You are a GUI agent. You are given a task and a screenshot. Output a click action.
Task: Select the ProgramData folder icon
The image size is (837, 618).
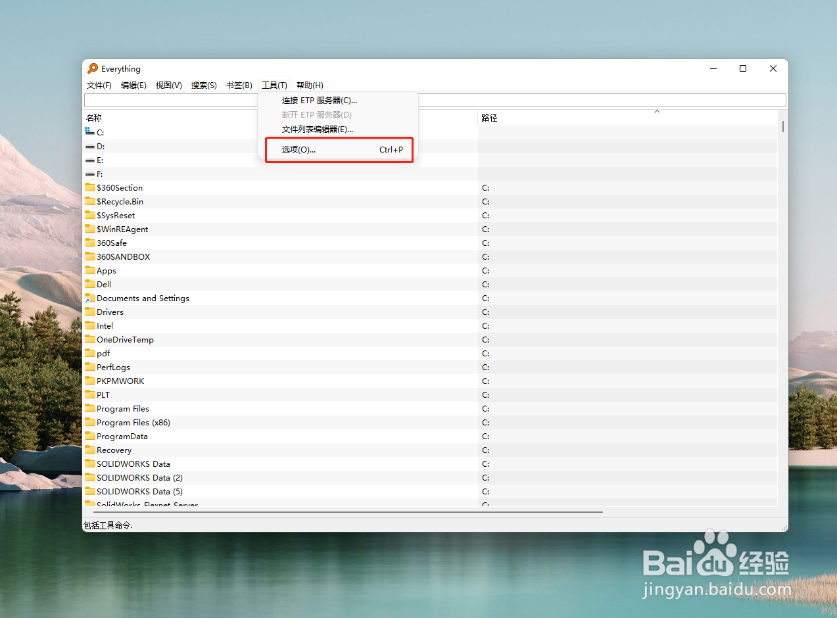pos(90,436)
